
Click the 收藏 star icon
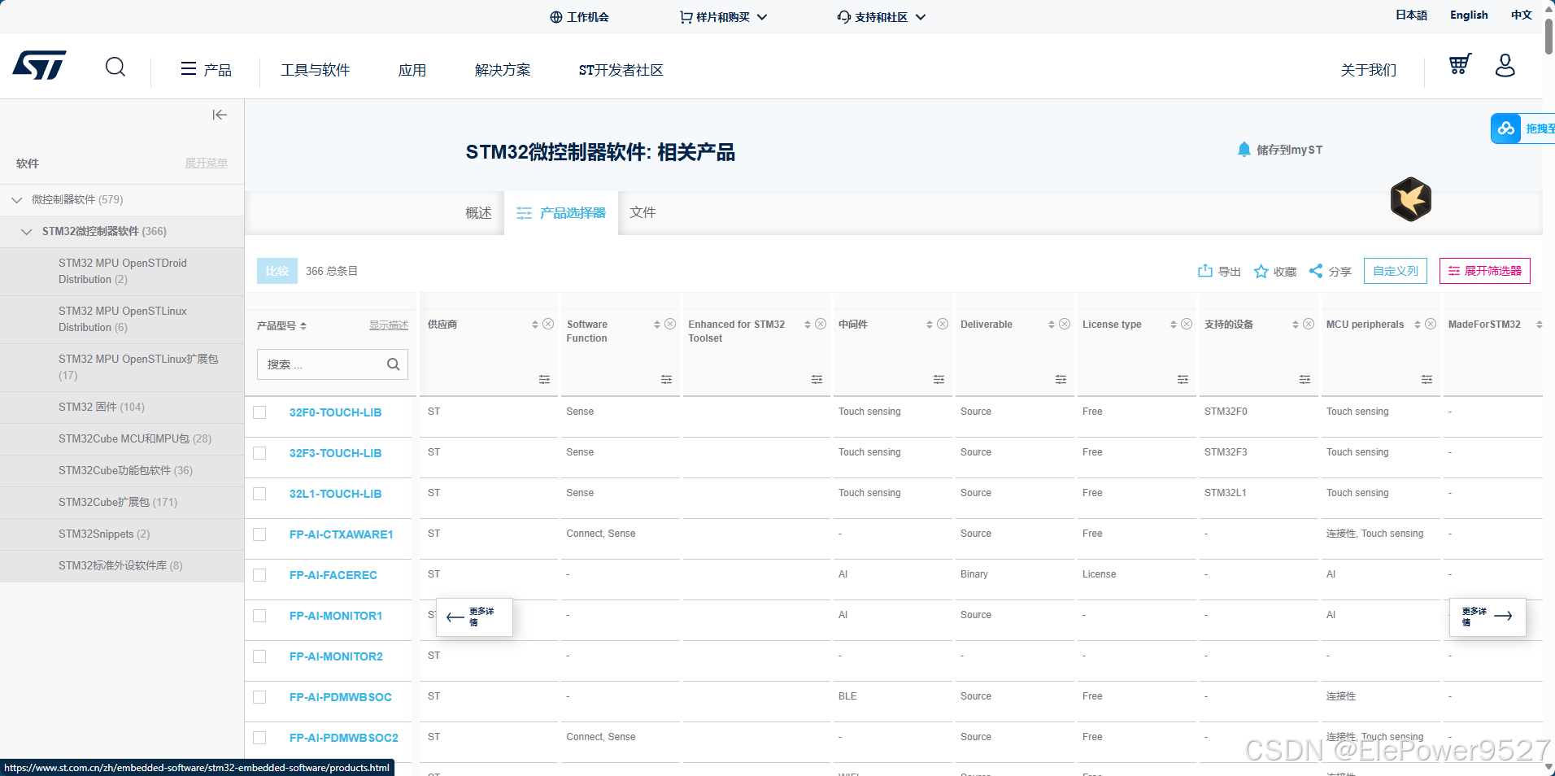pyautogui.click(x=1261, y=271)
